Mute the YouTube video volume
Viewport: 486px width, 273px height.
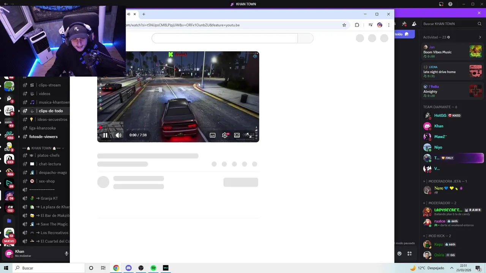click(x=118, y=135)
